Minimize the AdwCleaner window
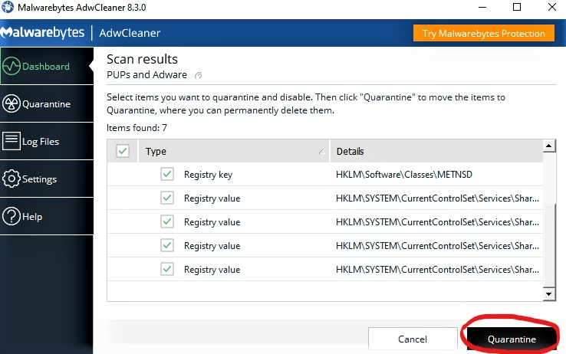The height and width of the screenshot is (354, 566). point(482,7)
